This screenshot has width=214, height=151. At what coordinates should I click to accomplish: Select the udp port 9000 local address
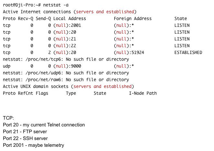point(67,66)
